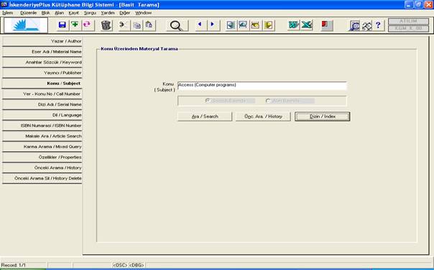Select the Özellikler / Properties tab
The width and height of the screenshot is (434, 270).
pyautogui.click(x=42, y=157)
